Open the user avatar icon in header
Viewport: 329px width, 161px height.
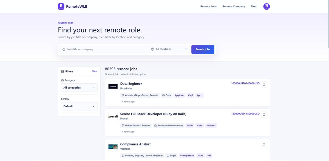266,6
